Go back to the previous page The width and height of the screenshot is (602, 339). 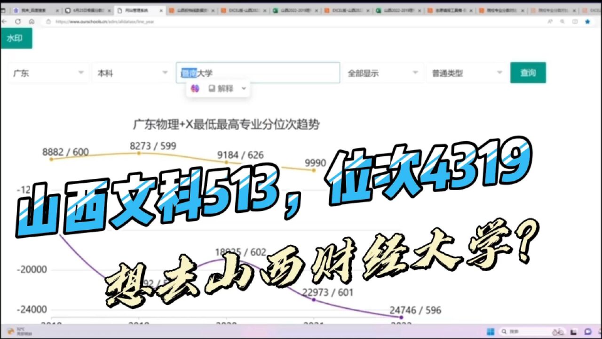click(5, 21)
